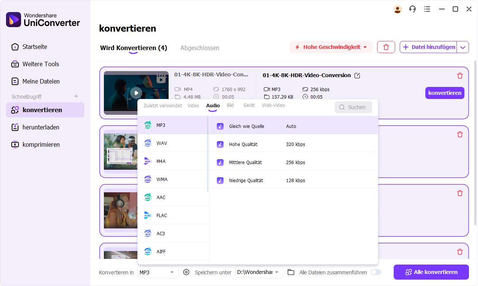
Task: Click Datei hinzufügen button
Action: tap(429, 47)
